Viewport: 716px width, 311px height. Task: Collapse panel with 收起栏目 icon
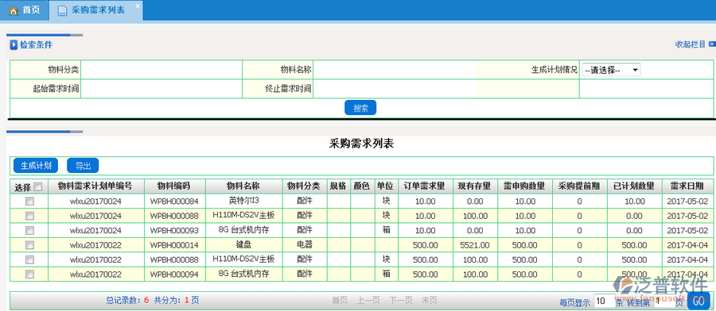[x=712, y=44]
